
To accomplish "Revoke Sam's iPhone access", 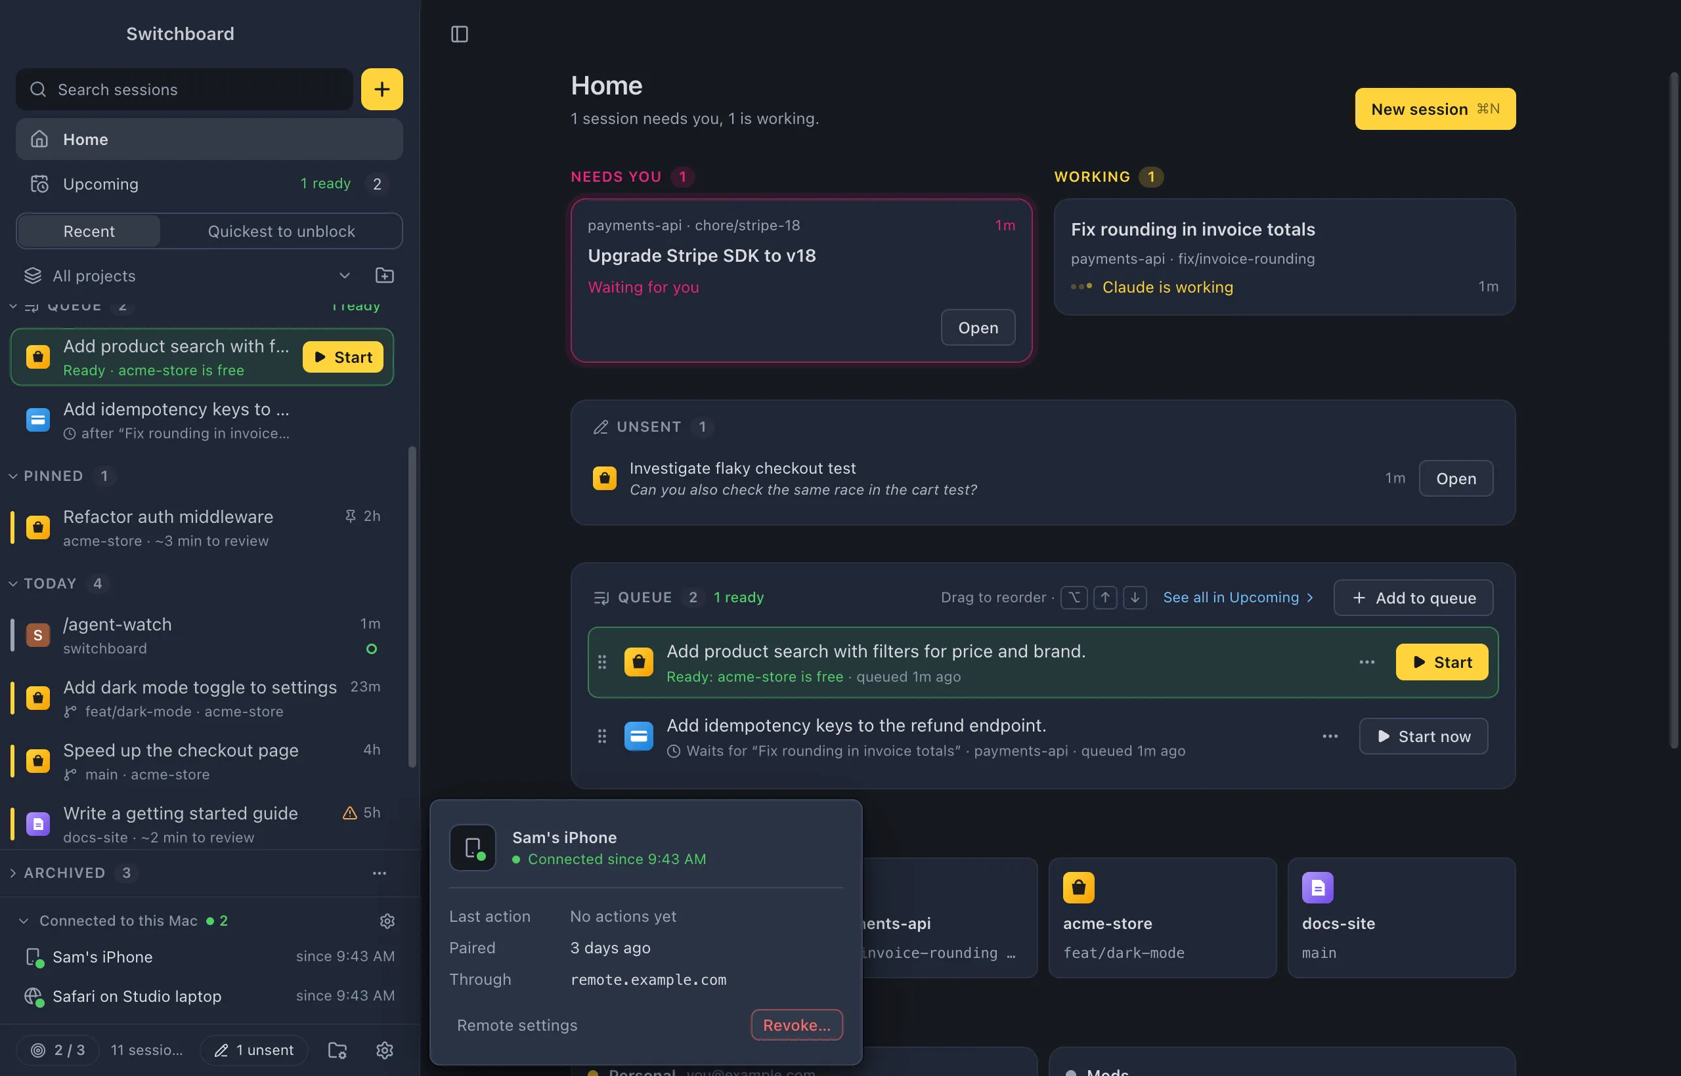I will click(797, 1025).
